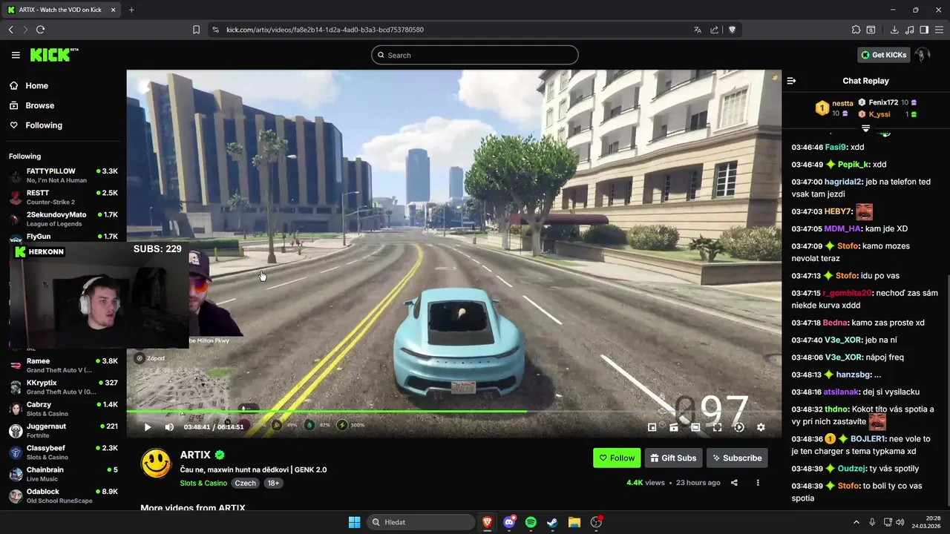The width and height of the screenshot is (950, 534).
Task: Click the taskbar Hledat search box
Action: click(x=421, y=522)
